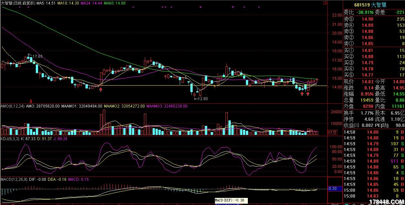Click the 买① bid price 14.81
The height and width of the screenshot is (205, 405).
[x=367, y=50]
